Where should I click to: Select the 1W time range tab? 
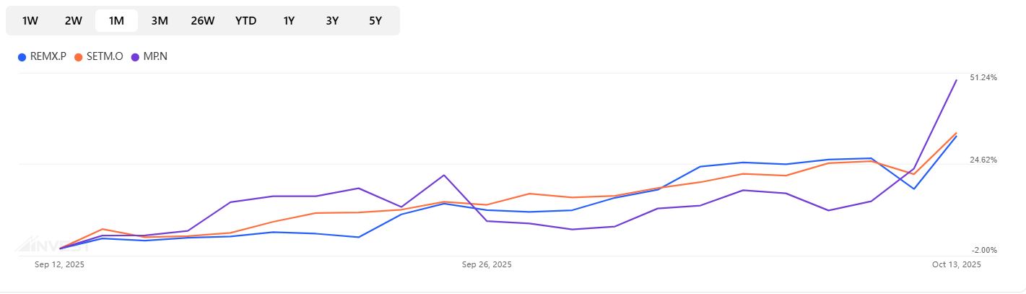pos(30,21)
